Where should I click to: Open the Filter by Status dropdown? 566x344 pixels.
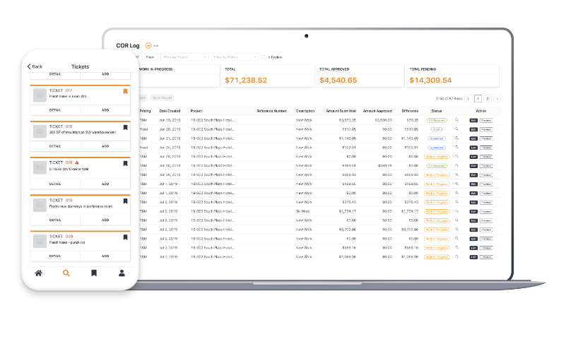coord(235,57)
